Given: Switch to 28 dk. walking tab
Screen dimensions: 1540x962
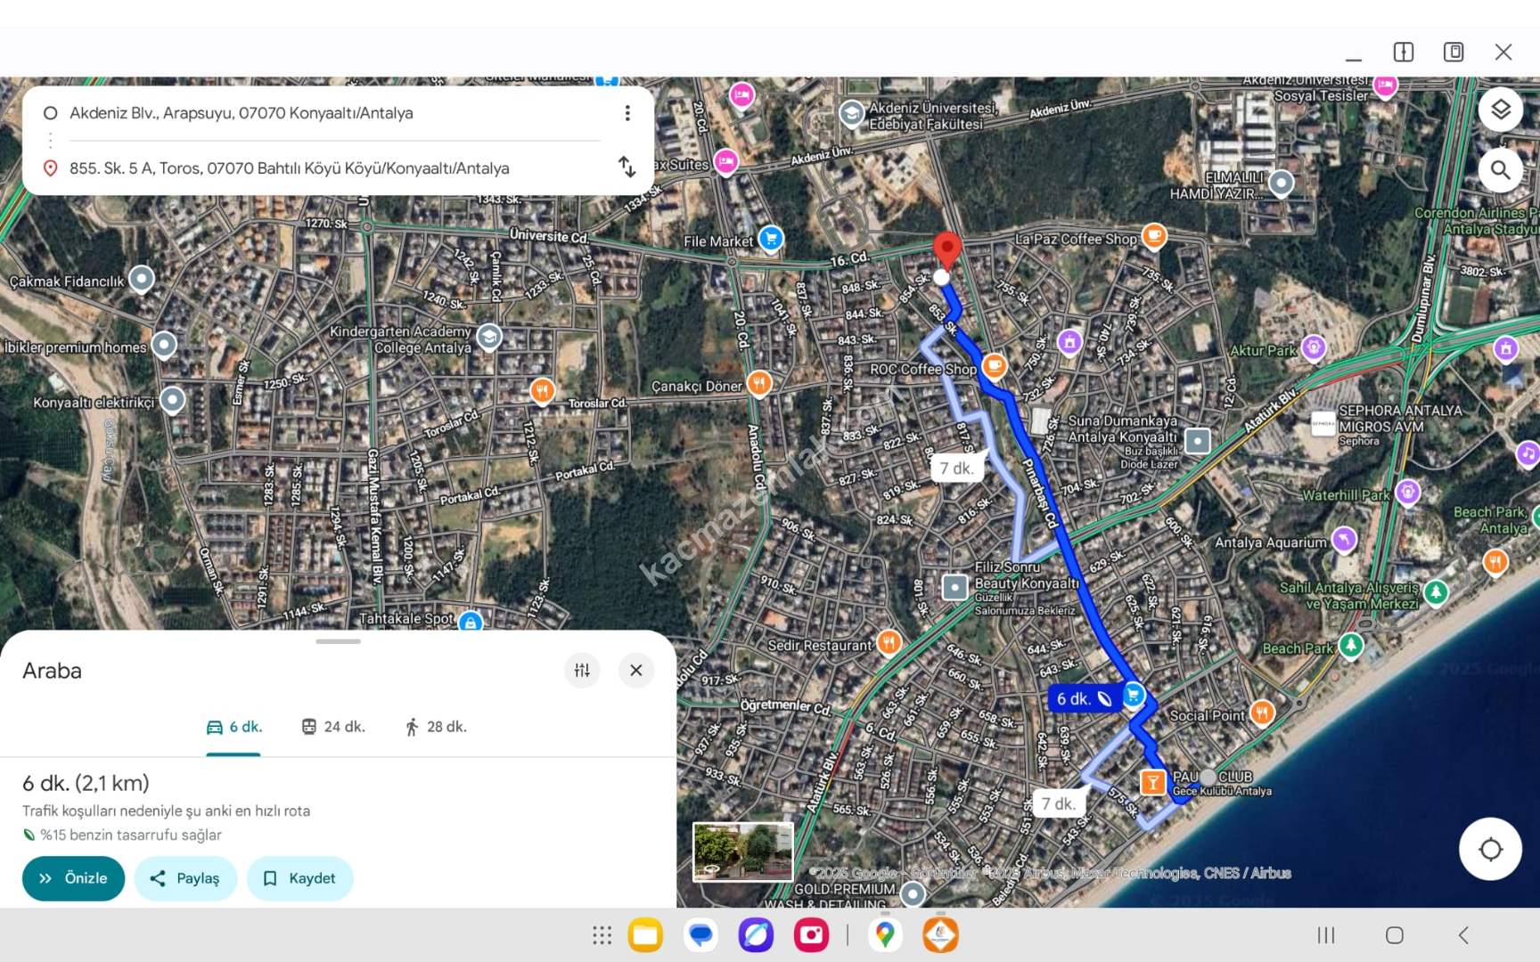Looking at the screenshot, I should (x=435, y=727).
